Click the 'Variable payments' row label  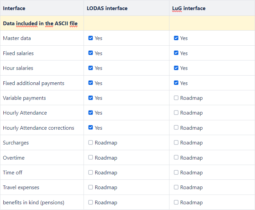tap(24, 98)
